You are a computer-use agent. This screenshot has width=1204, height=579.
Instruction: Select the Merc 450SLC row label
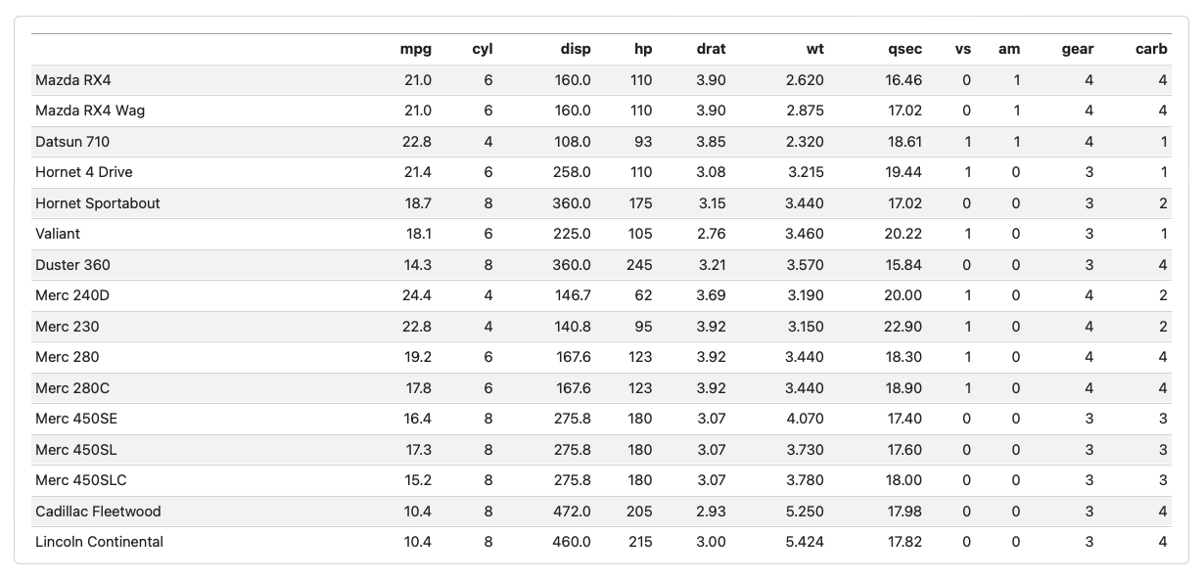click(81, 480)
